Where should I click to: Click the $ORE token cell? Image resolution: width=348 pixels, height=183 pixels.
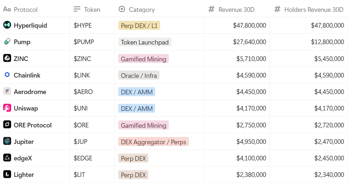92,125
